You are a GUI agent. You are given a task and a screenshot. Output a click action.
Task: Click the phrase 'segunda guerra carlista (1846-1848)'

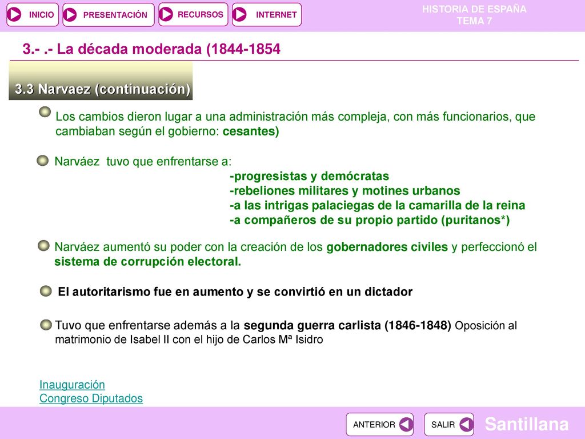coord(347,325)
